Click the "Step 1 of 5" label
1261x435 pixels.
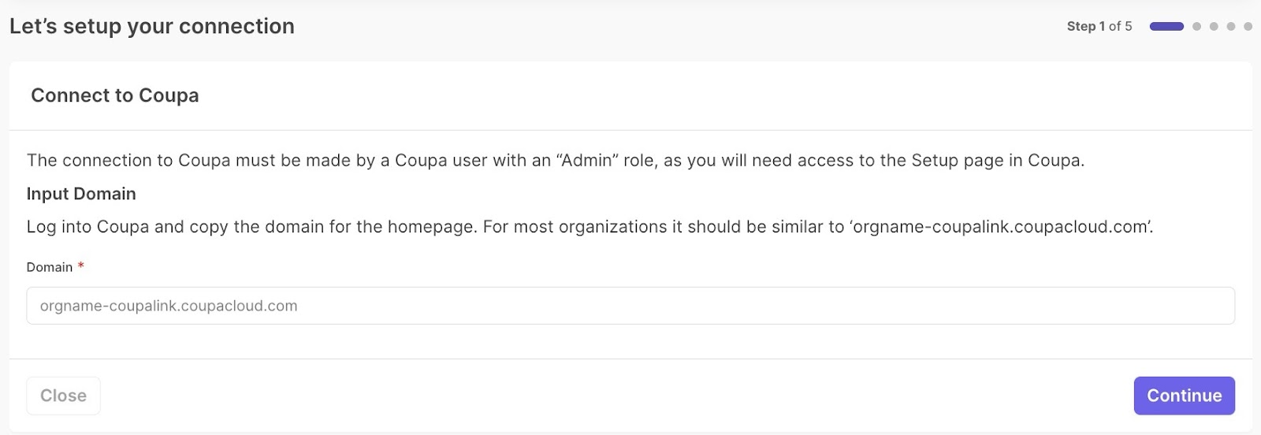coord(1099,26)
